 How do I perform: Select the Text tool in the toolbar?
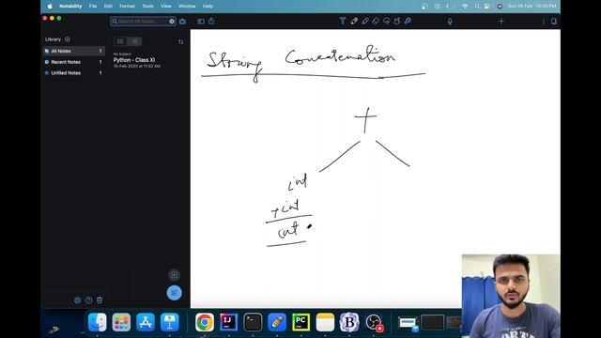[x=343, y=21]
